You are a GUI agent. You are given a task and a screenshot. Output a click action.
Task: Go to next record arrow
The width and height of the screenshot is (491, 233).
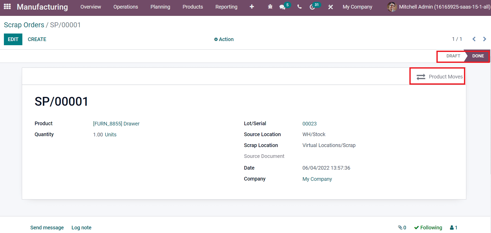[485, 39]
